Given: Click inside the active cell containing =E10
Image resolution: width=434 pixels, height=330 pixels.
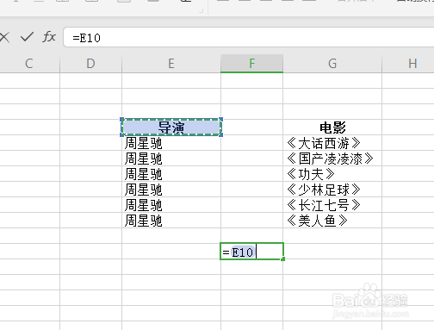Looking at the screenshot, I should 251,252.
